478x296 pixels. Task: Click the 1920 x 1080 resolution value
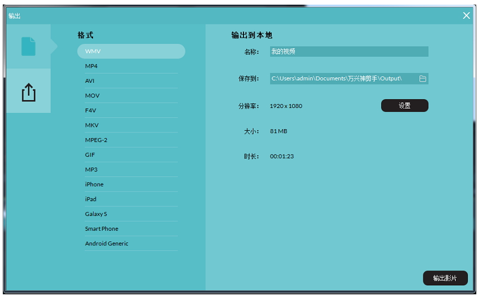point(286,106)
